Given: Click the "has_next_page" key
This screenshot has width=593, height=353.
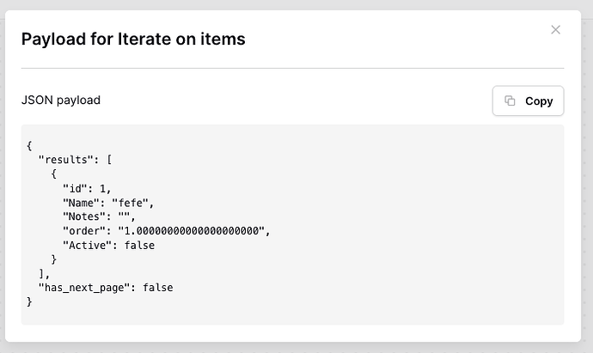Looking at the screenshot, I should click(84, 288).
